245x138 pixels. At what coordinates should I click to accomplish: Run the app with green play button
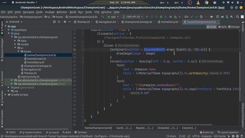(147, 17)
